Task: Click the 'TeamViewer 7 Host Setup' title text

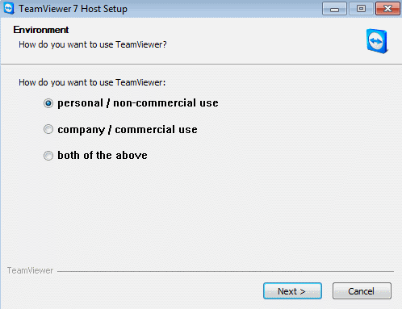Action: click(73, 9)
